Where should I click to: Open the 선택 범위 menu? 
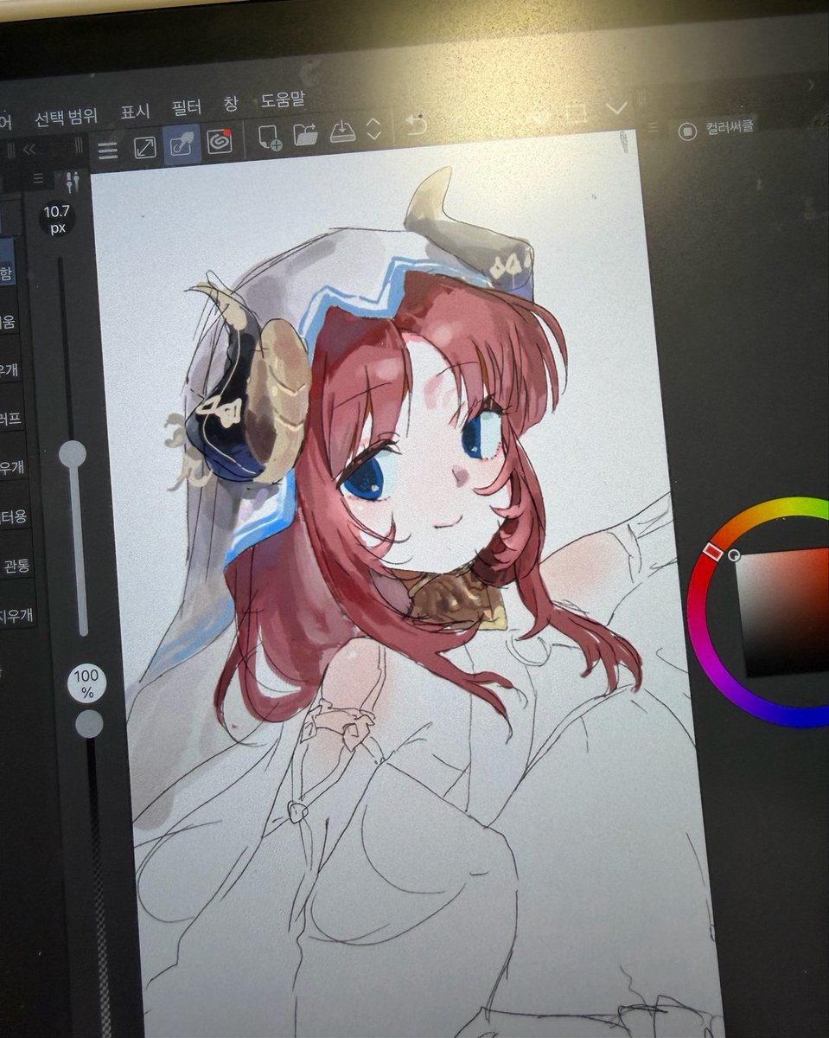pyautogui.click(x=66, y=116)
